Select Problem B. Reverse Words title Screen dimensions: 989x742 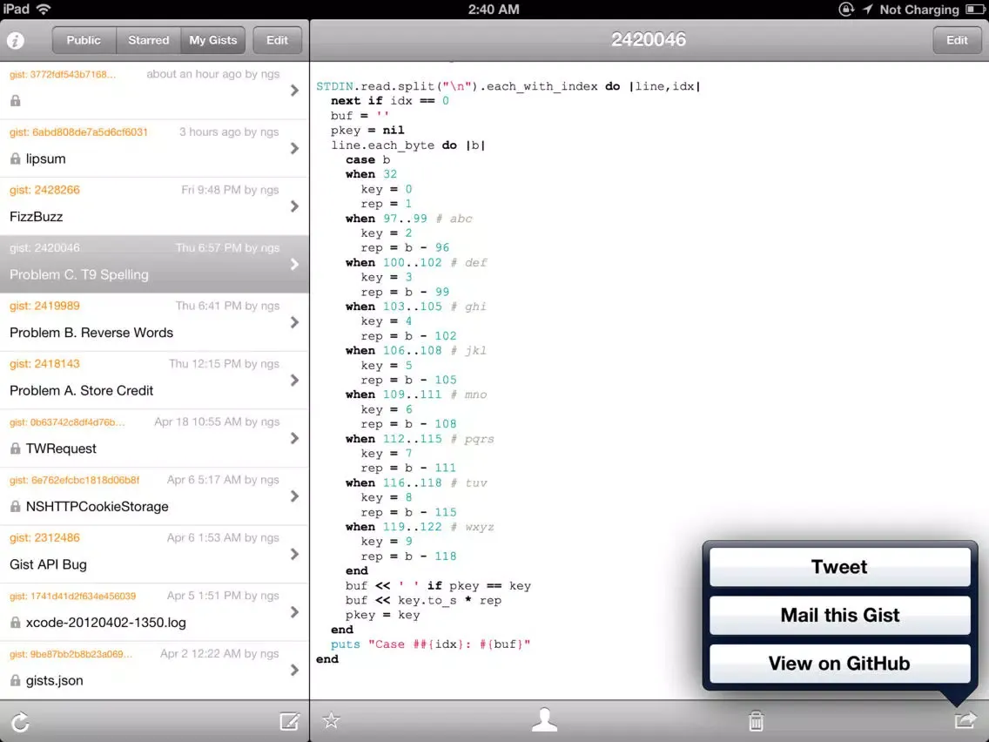click(91, 334)
